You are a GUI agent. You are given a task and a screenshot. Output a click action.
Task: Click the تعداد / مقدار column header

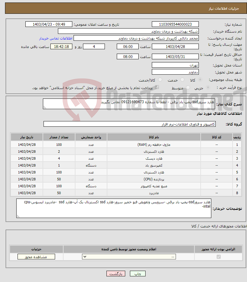tap(59, 137)
